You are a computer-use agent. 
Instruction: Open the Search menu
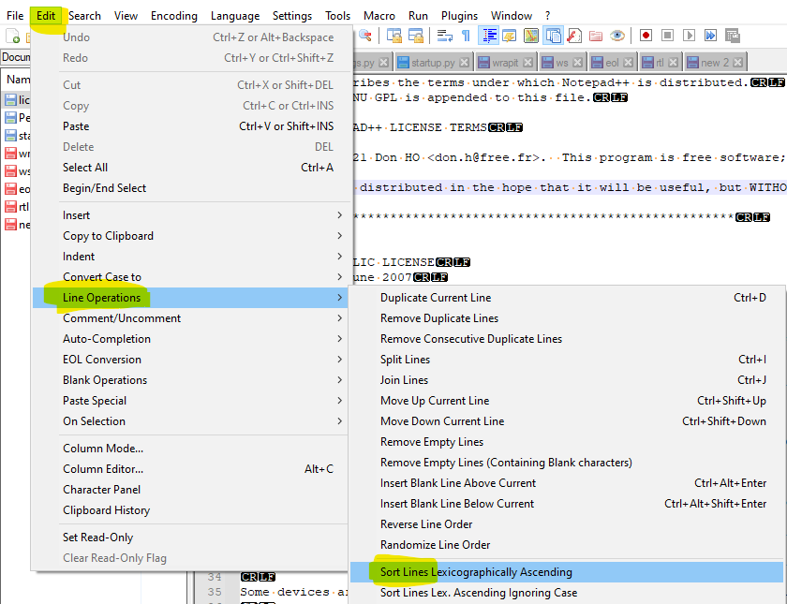point(84,16)
